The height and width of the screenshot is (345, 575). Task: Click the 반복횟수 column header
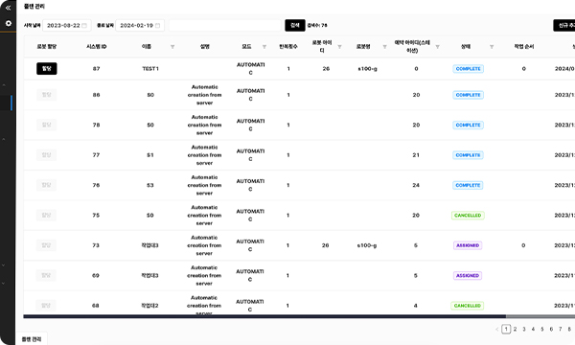coord(288,47)
